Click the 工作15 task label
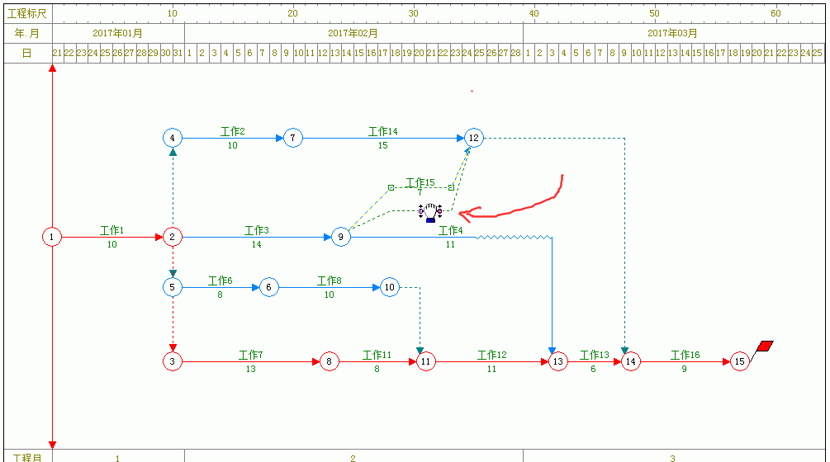This screenshot has width=830, height=462. coord(420,182)
